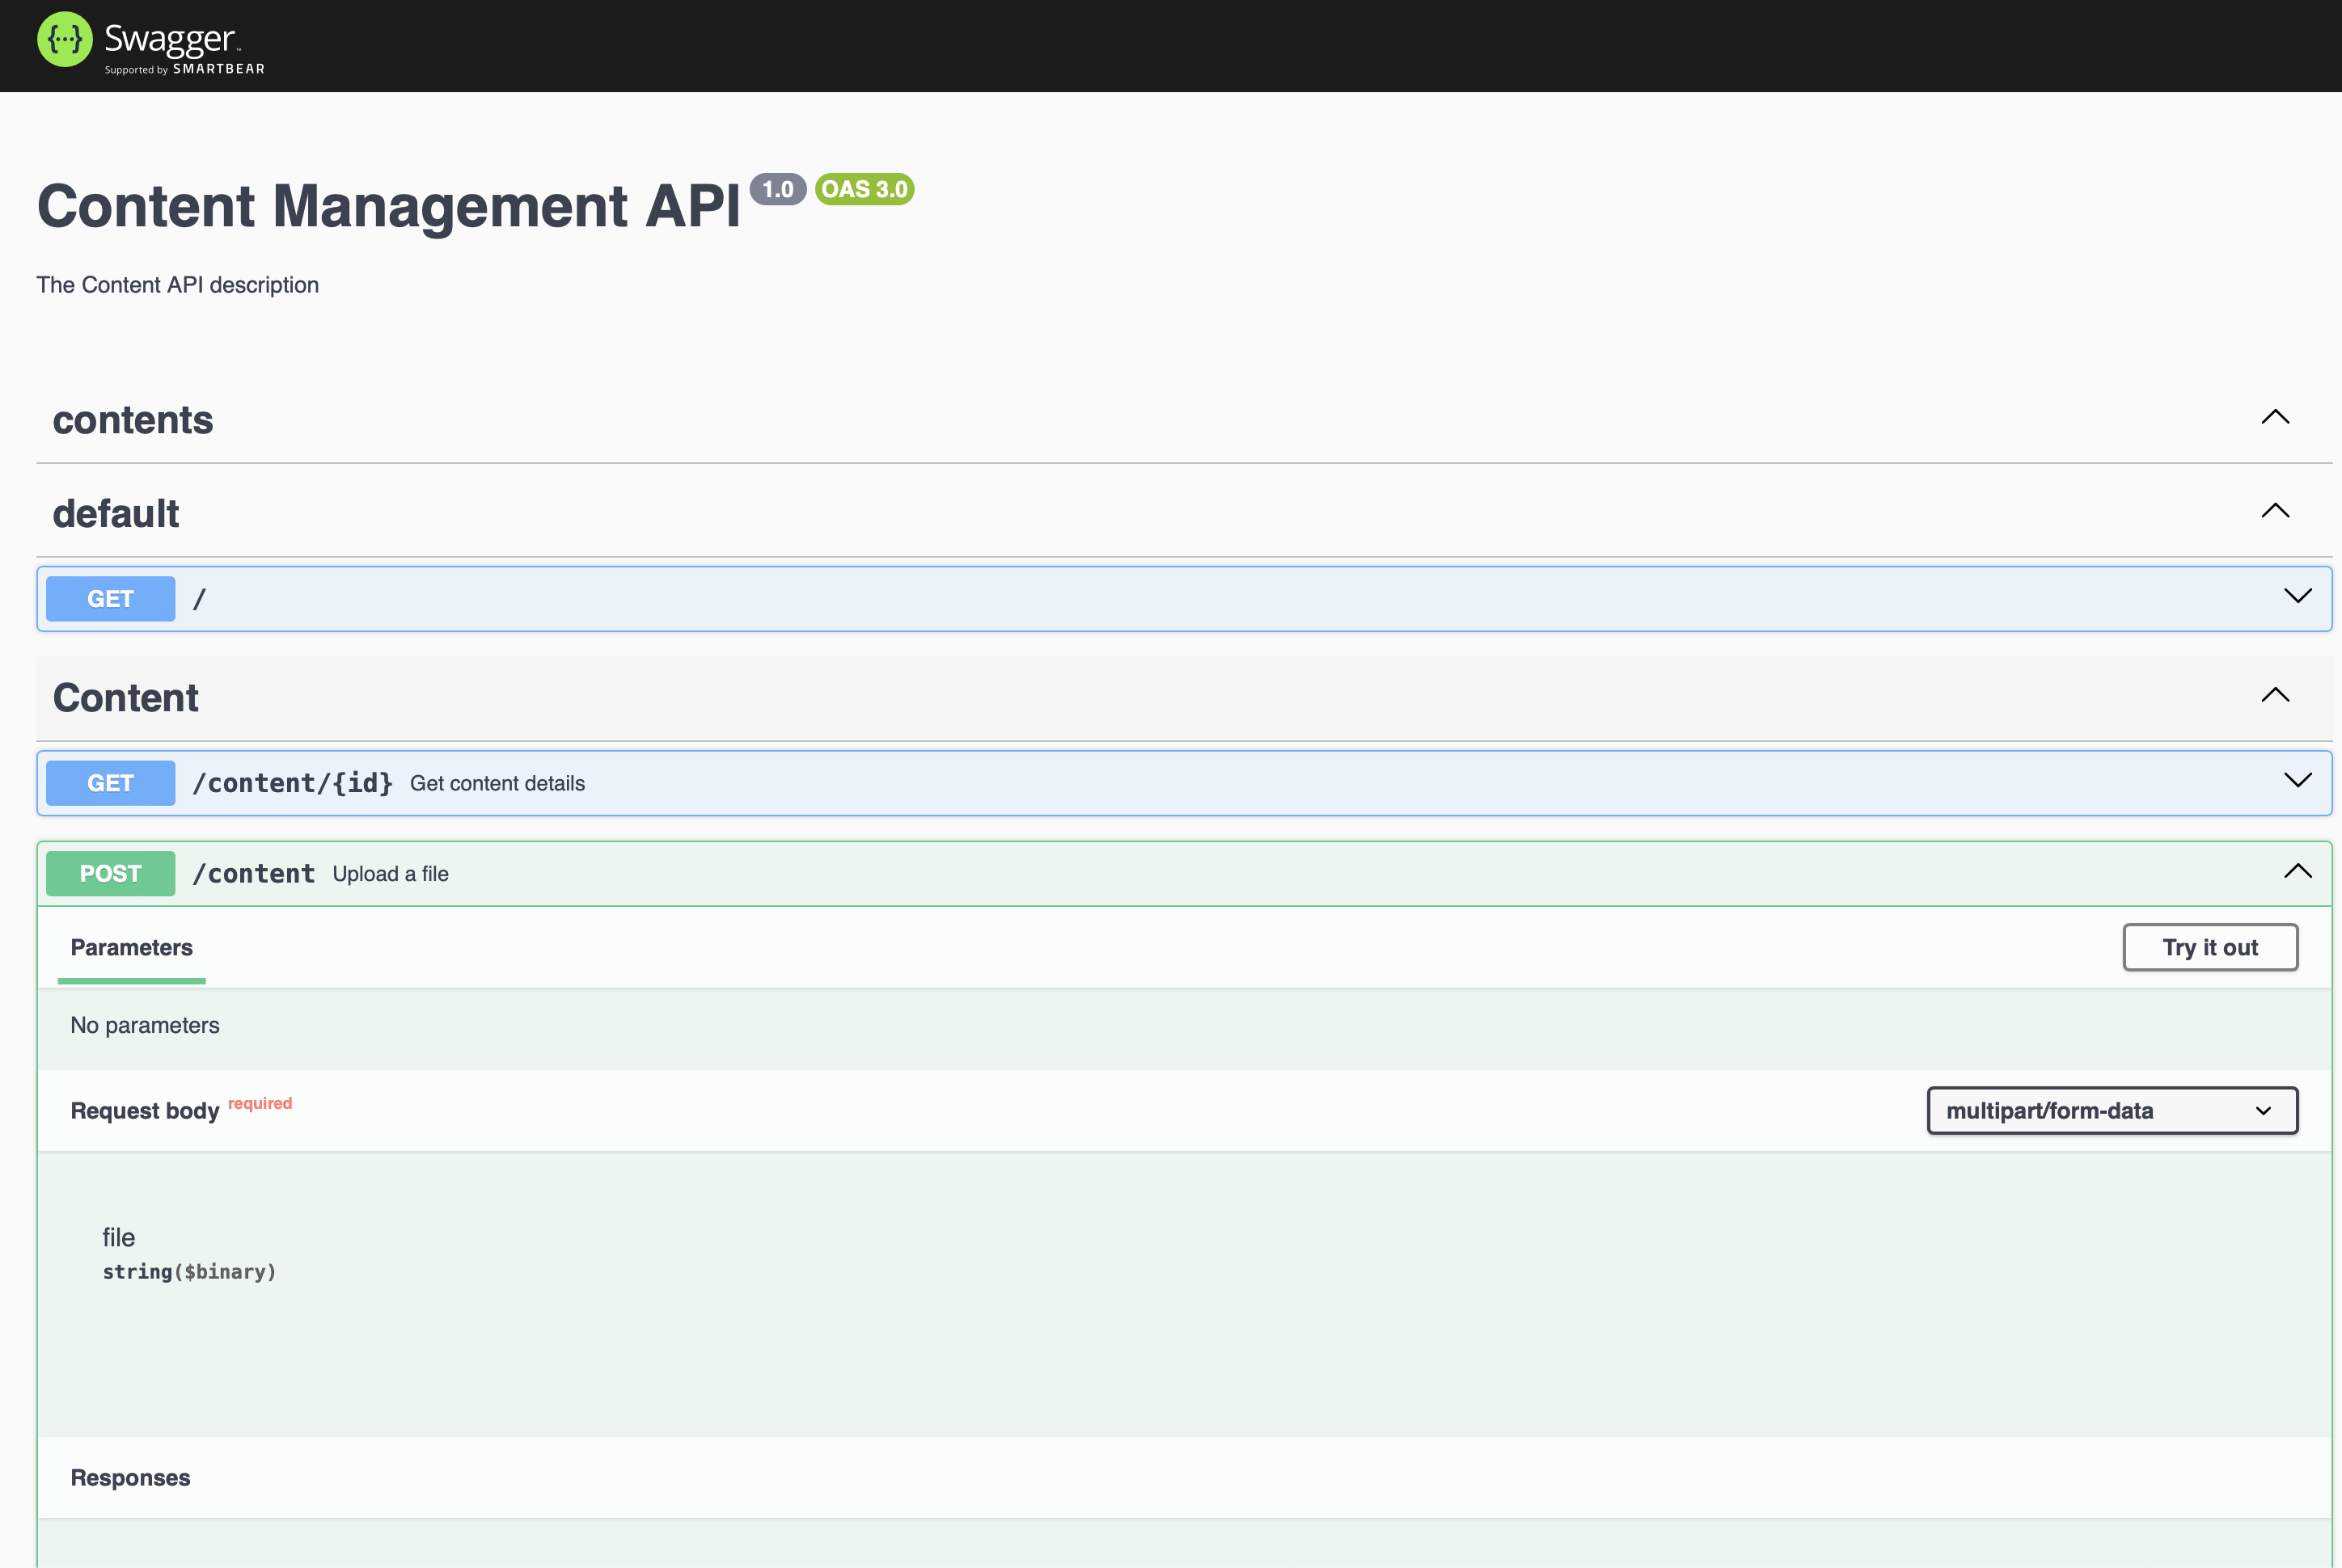Click the red required indicator on Request body
The width and height of the screenshot is (2342, 1568).
click(260, 1103)
